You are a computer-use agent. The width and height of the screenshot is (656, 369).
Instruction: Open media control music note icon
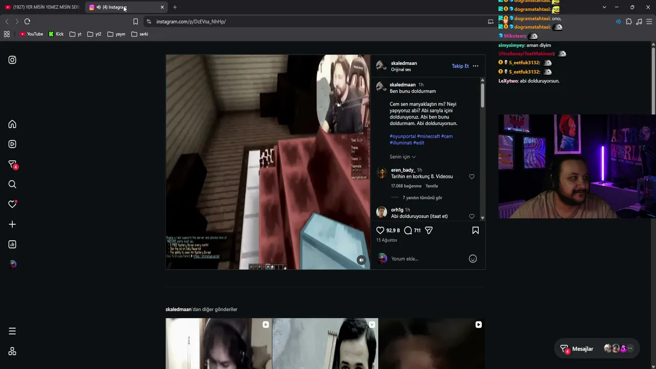click(x=639, y=22)
